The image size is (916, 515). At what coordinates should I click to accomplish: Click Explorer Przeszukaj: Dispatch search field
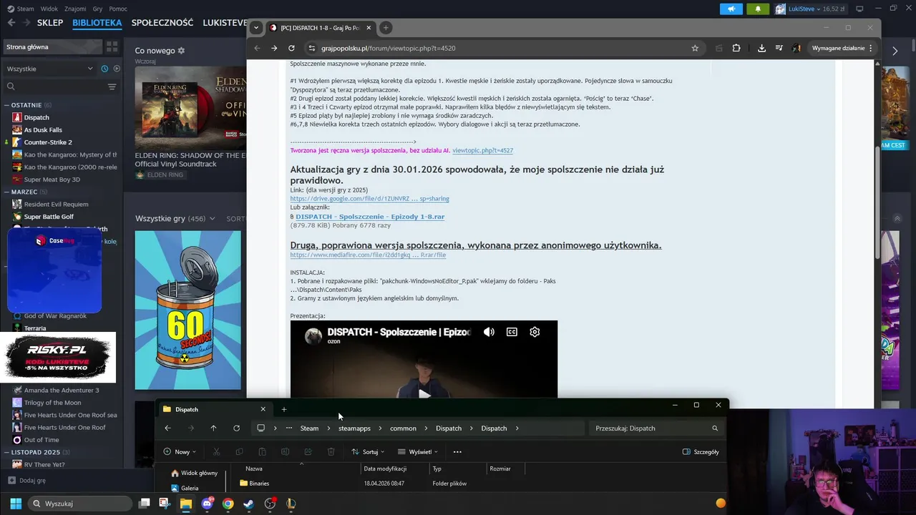point(657,428)
